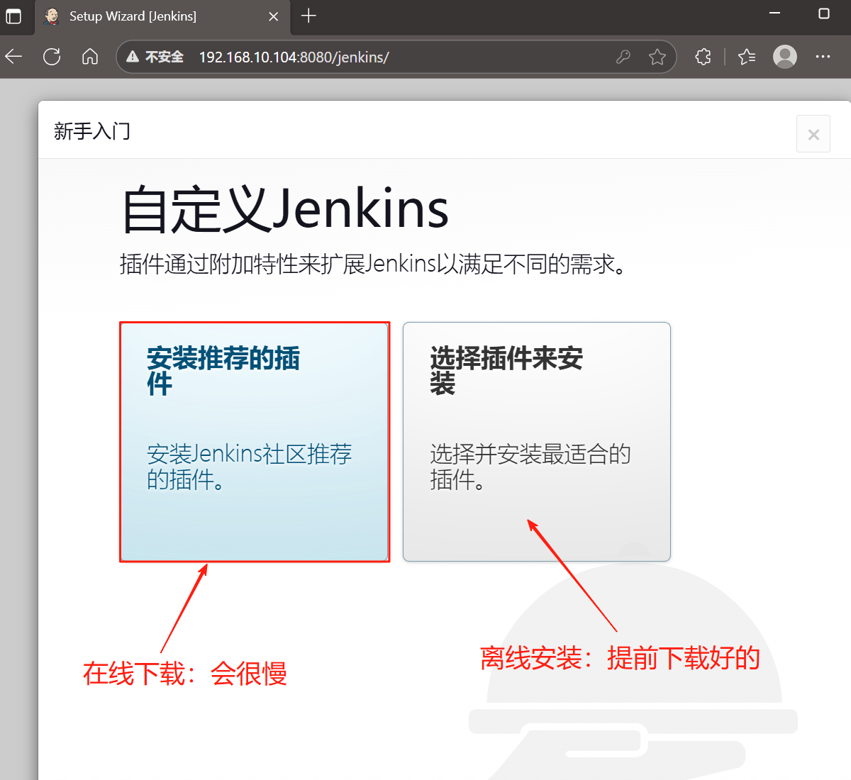This screenshot has width=851, height=780.
Task: Open the tab actions menu icon
Action: tap(13, 16)
